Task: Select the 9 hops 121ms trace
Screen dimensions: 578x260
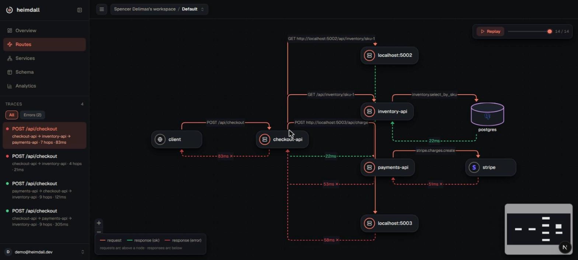Action: [45, 190]
